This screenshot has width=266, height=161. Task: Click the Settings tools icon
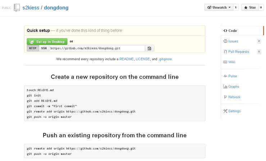(x=225, y=111)
